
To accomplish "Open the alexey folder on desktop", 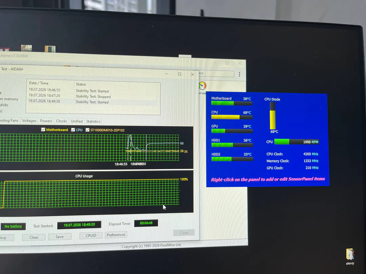I will pos(350,256).
